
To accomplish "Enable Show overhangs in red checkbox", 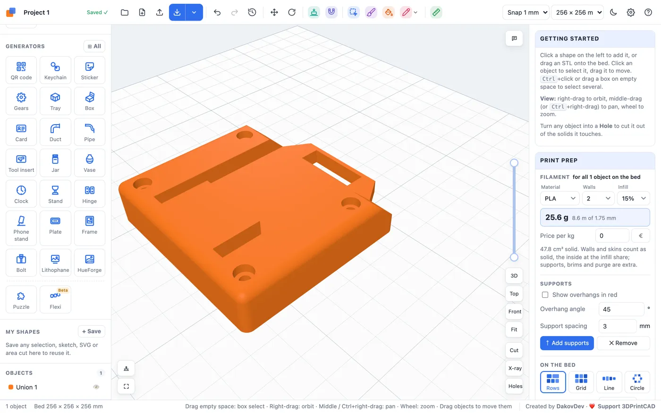I will click(545, 295).
